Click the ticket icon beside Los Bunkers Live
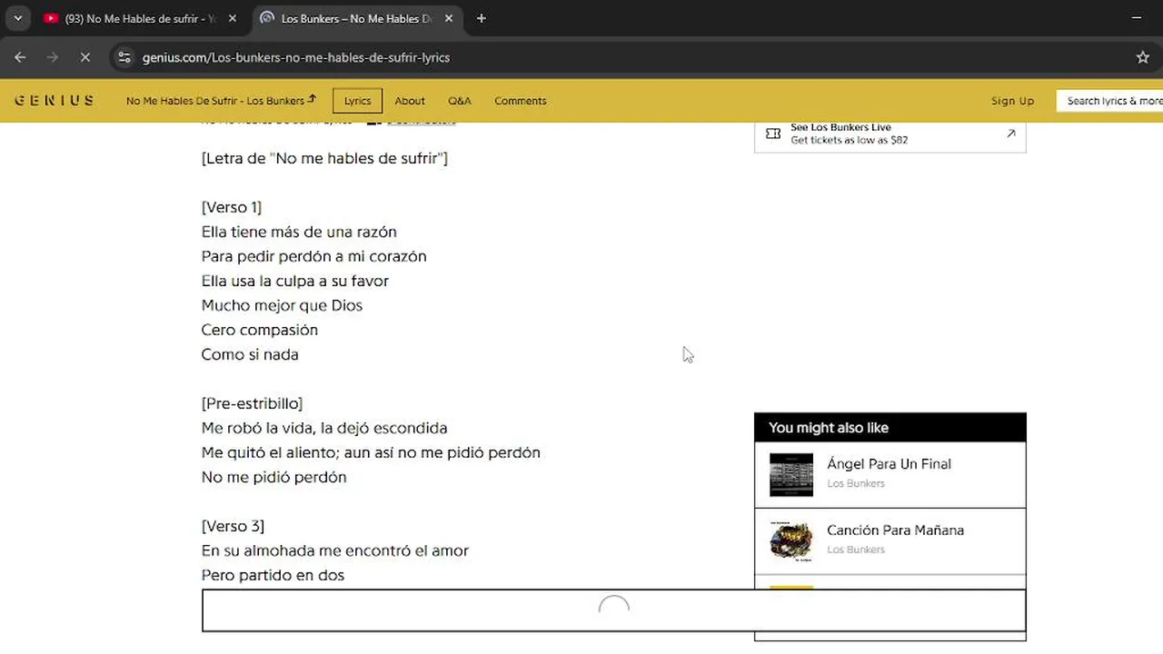 (772, 134)
